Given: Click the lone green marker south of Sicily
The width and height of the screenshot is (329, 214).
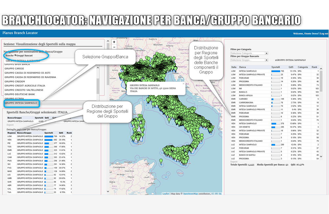Looking at the screenshot, I should point(161,161).
